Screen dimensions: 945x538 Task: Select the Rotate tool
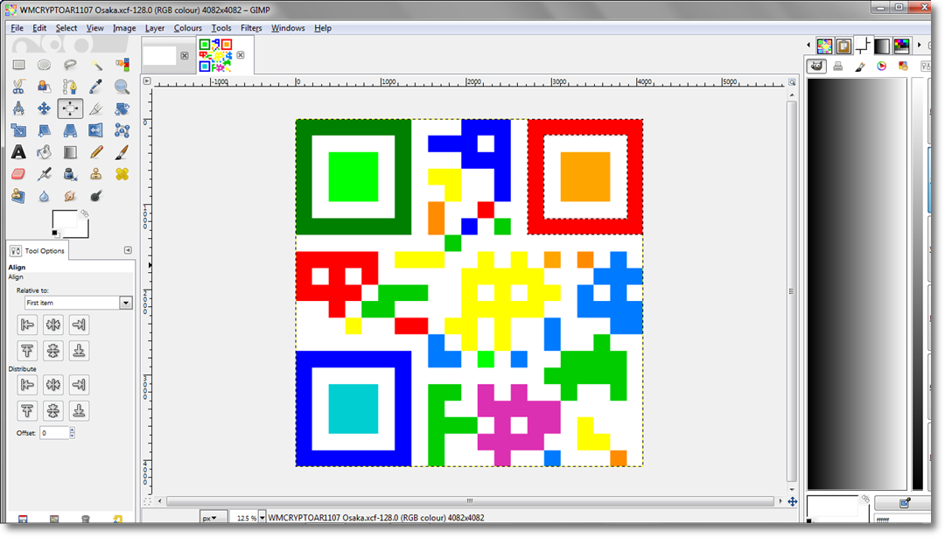[122, 108]
